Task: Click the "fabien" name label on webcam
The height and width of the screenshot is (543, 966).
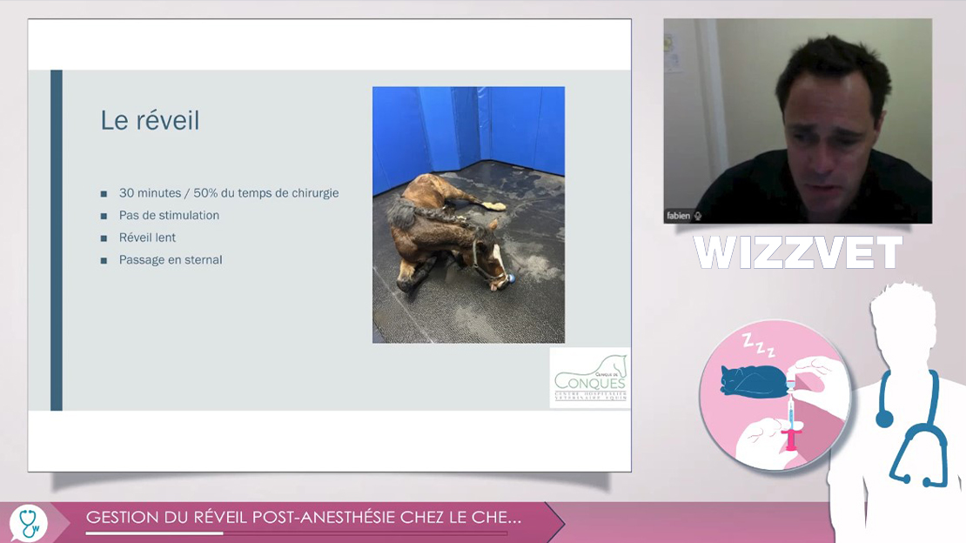Action: point(679,216)
